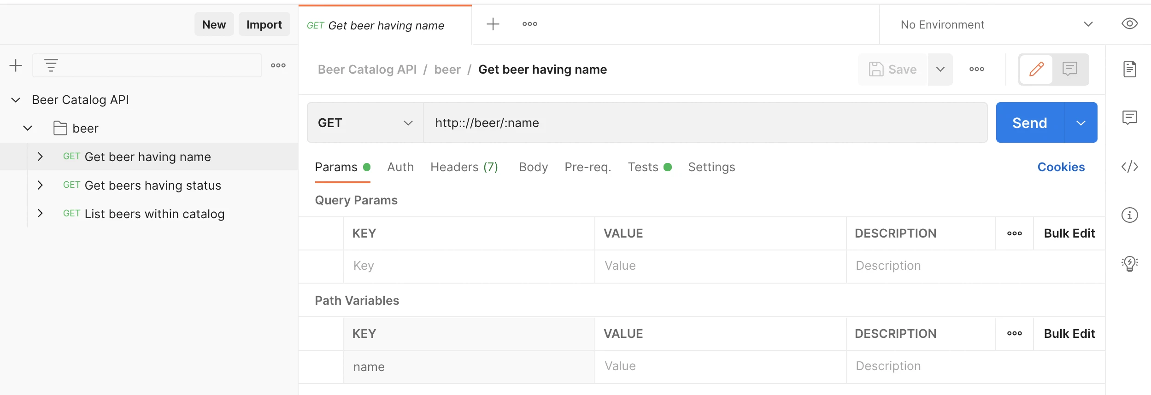The image size is (1151, 395).
Task: Open the comments icon in right sidebar
Action: tap(1129, 118)
